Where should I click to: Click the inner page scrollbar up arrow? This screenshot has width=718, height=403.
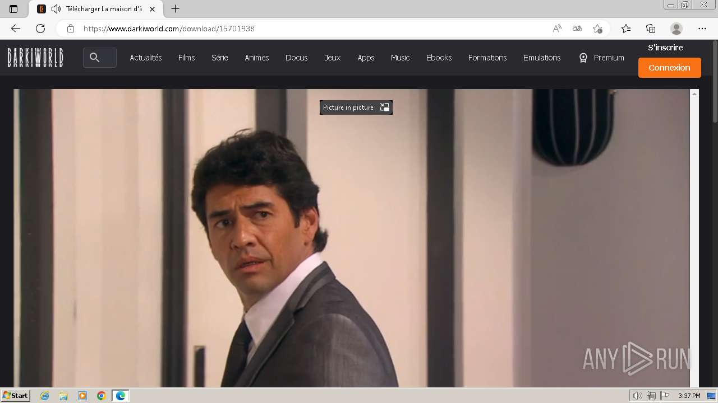click(x=694, y=93)
